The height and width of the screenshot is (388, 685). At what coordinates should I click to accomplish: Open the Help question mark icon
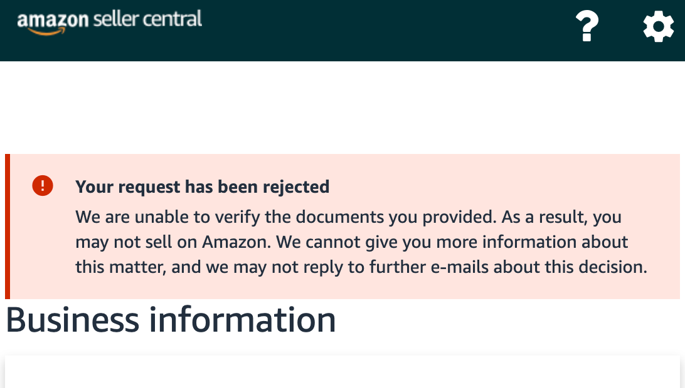pos(587,26)
